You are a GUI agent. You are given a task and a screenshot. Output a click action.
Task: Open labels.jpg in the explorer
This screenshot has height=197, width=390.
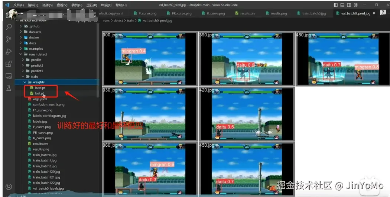pos(40,121)
